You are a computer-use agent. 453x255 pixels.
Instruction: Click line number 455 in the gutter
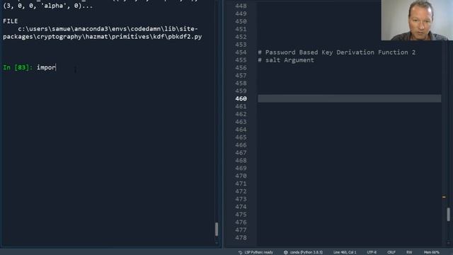pyautogui.click(x=241, y=60)
